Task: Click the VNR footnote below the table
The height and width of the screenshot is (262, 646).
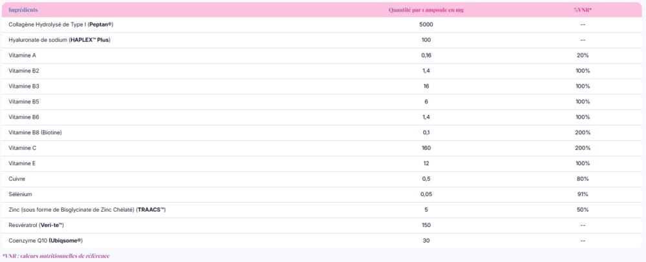Action: [x=56, y=256]
